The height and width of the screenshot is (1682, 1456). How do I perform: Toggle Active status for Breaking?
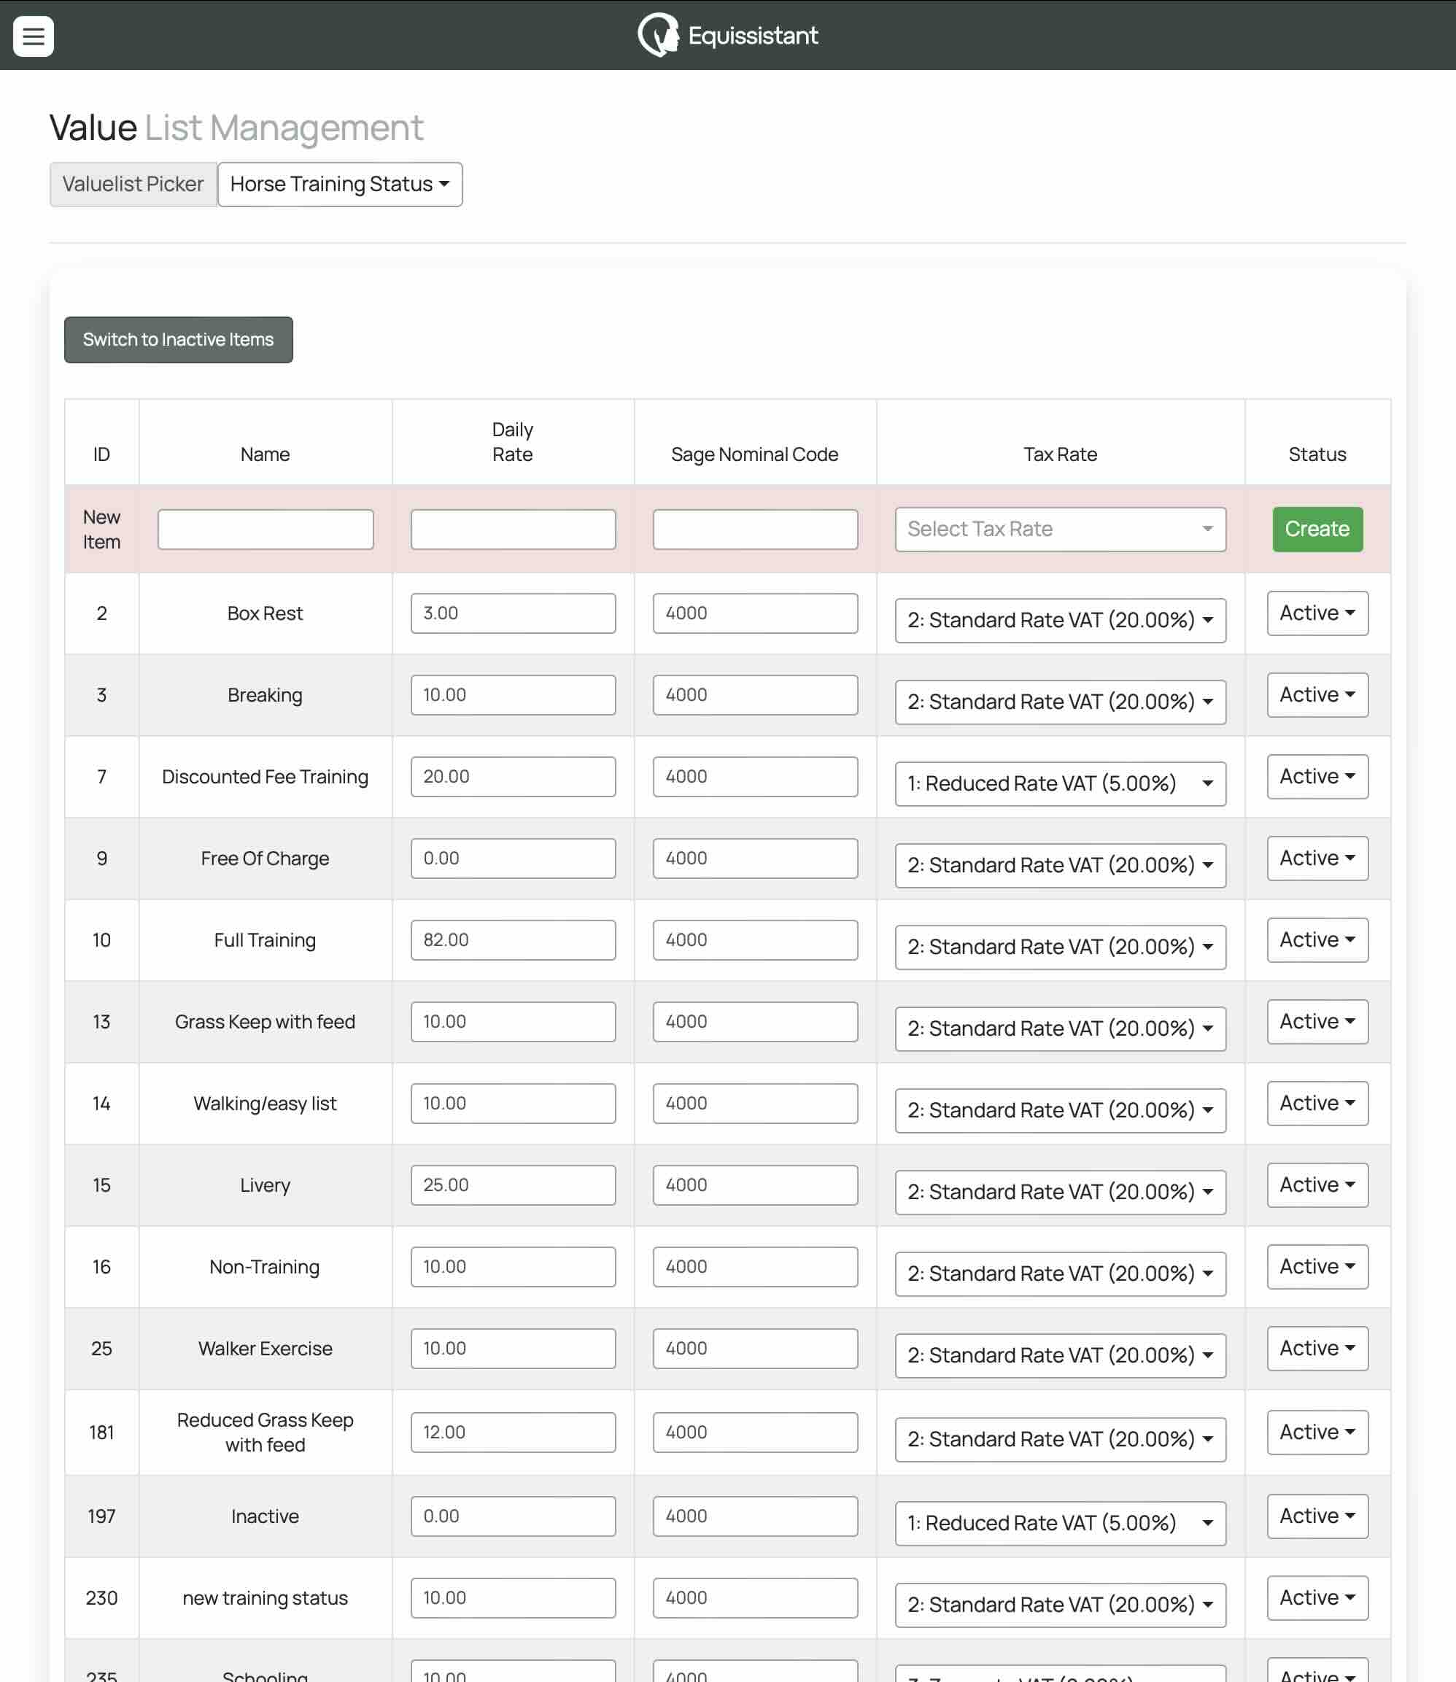(1316, 694)
